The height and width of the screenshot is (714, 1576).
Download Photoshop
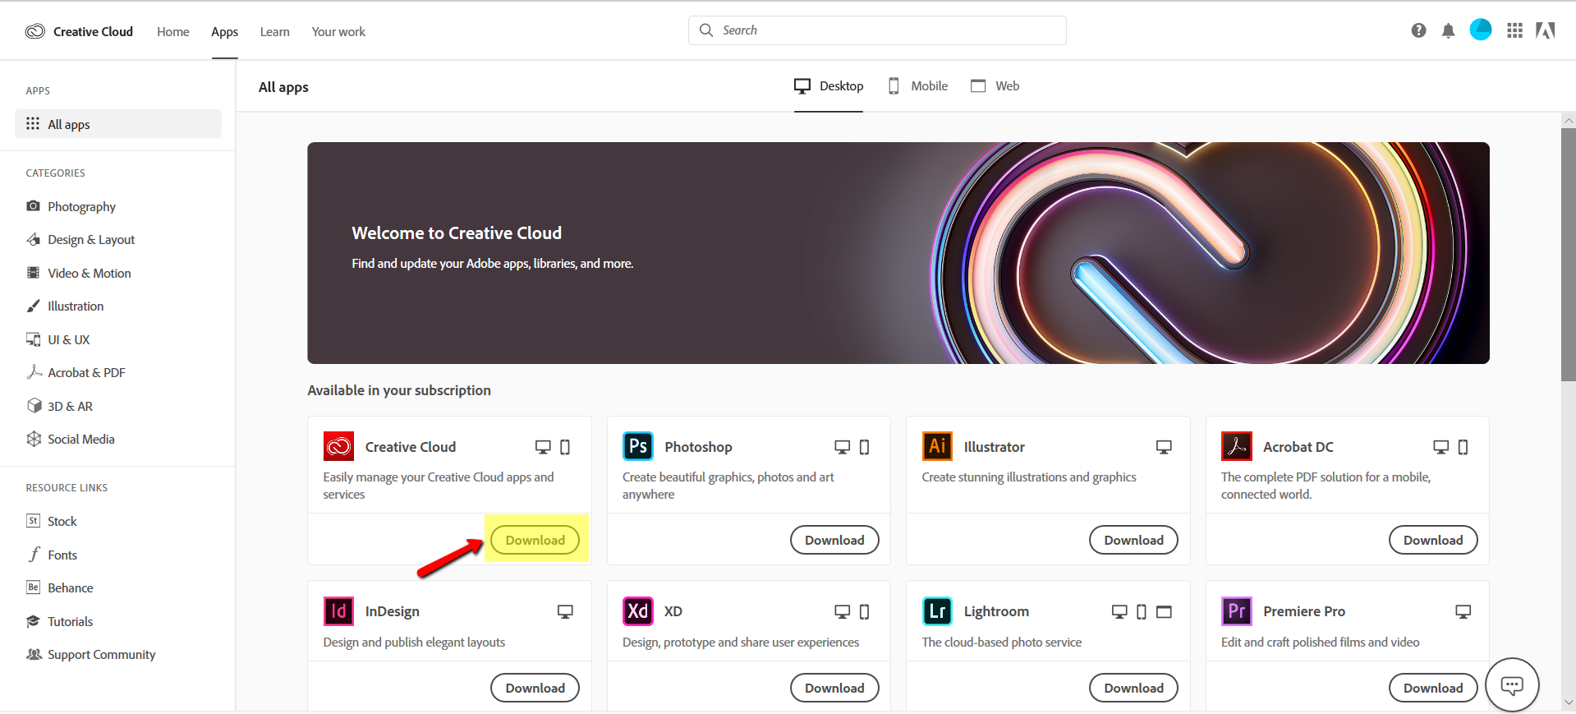click(834, 540)
